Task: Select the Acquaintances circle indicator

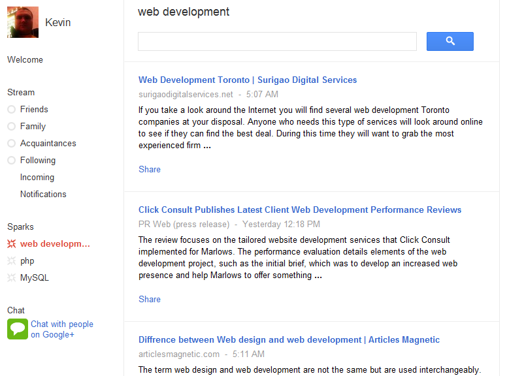Action: 11,144
